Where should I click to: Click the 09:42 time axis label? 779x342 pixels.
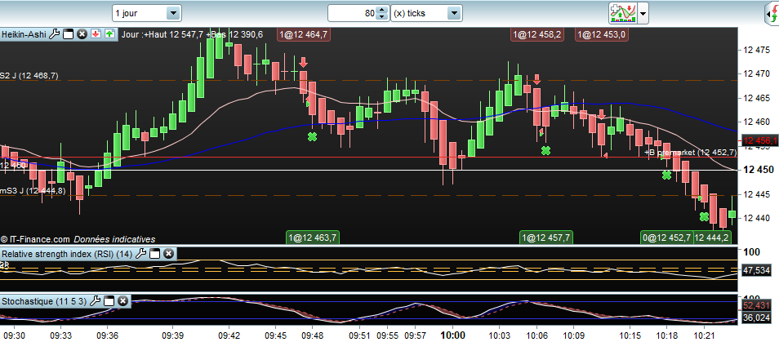click(x=228, y=335)
